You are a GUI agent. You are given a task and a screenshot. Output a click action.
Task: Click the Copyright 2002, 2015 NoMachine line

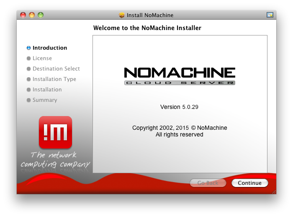coord(180,128)
